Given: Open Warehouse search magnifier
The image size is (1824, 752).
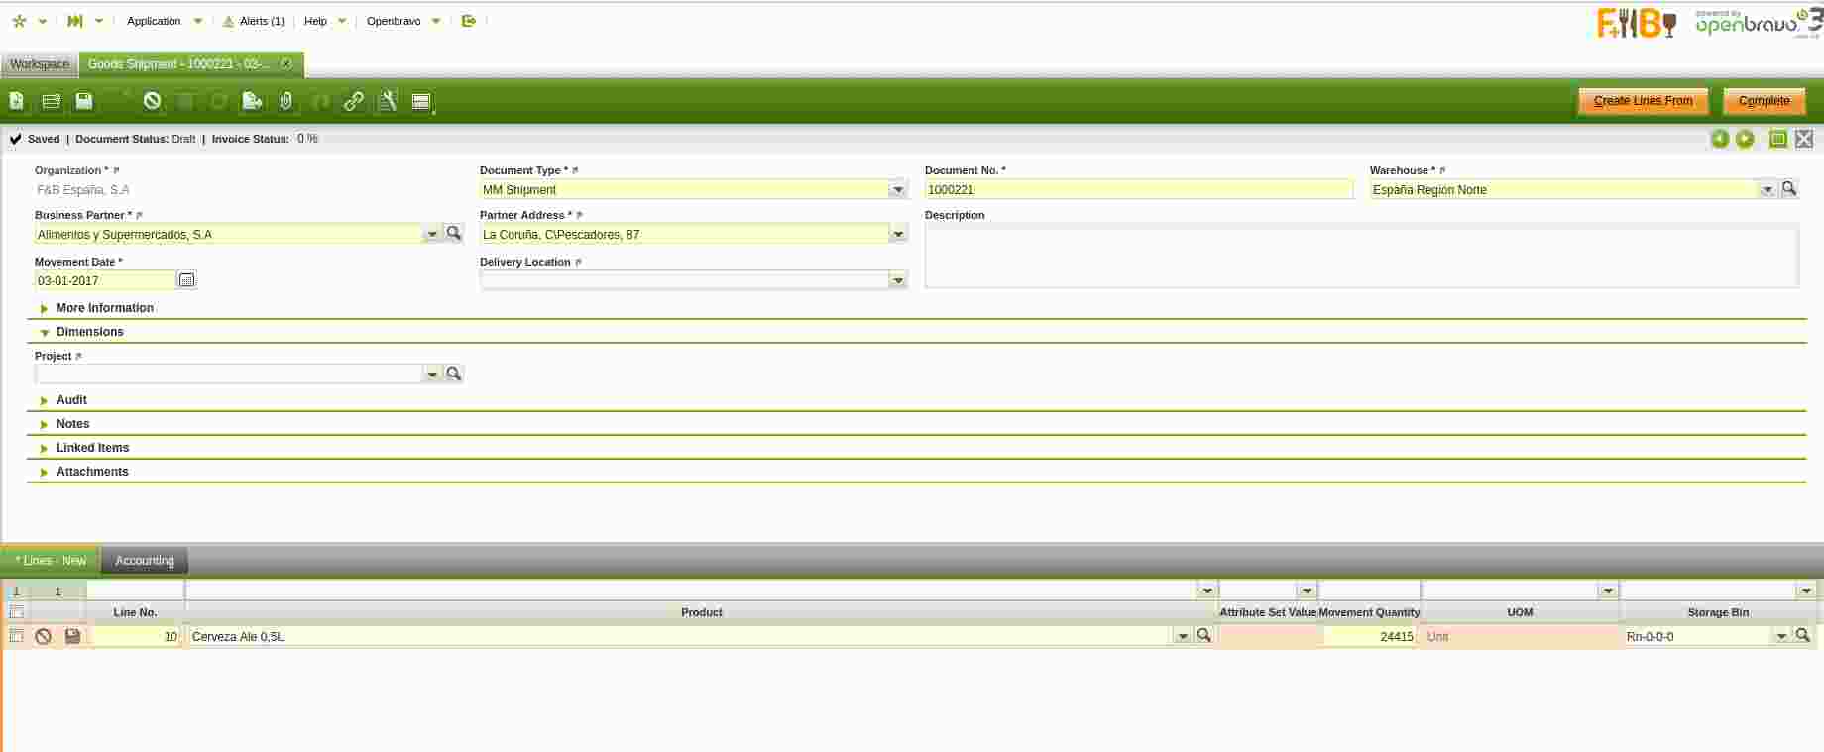Looking at the screenshot, I should [1789, 189].
